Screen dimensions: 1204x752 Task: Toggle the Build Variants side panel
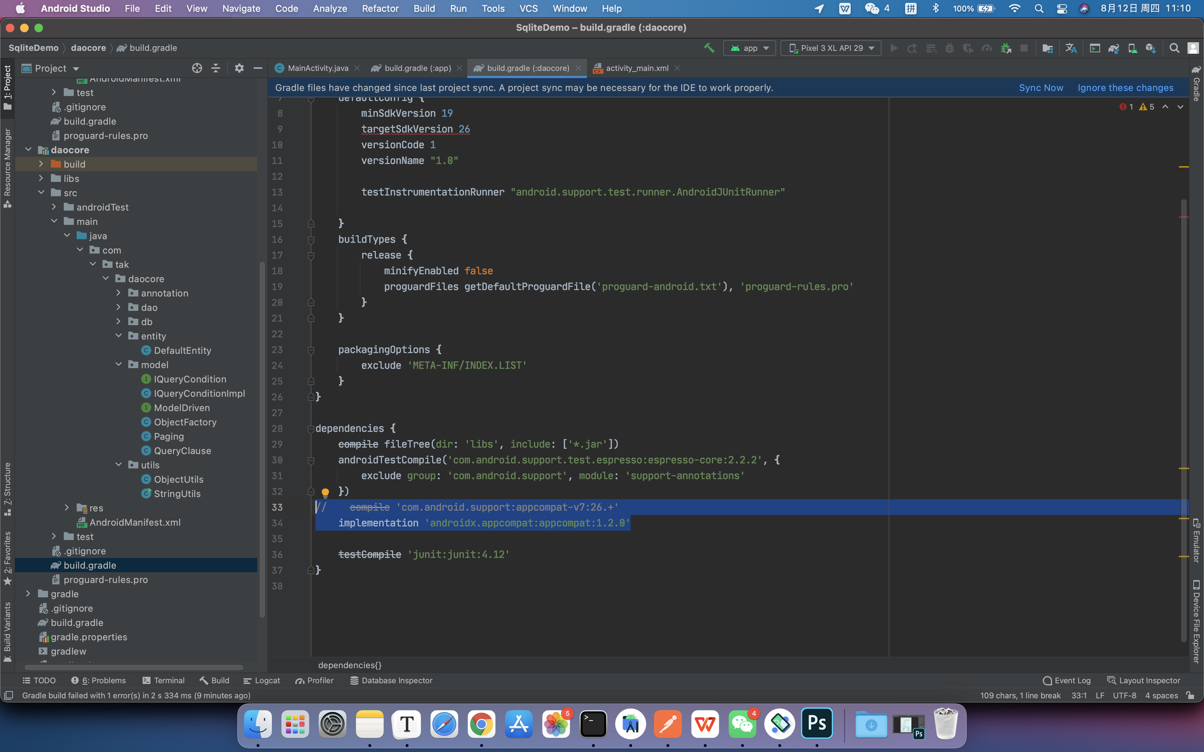click(x=8, y=631)
